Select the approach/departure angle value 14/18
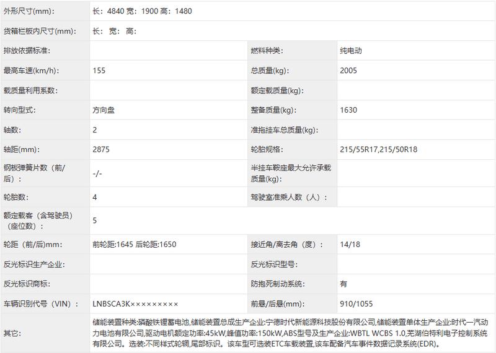Screen dimensions: 496x353 click(350, 245)
